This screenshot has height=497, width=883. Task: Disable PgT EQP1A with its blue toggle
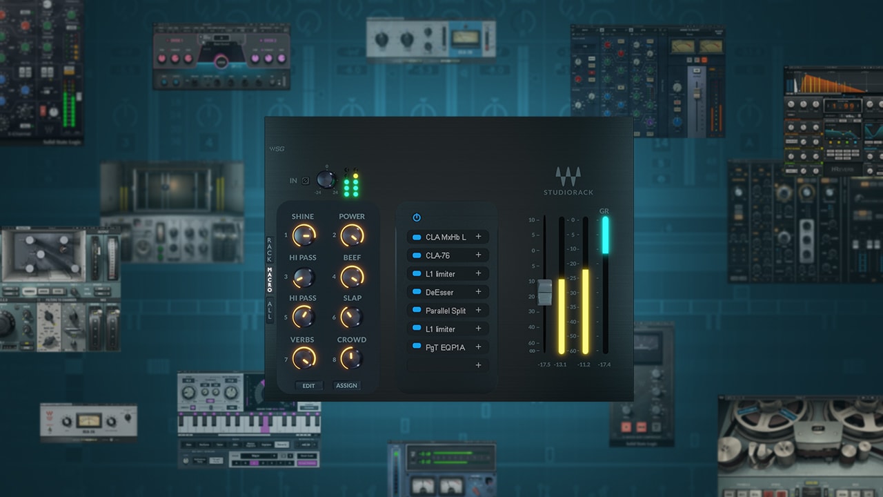coord(416,347)
